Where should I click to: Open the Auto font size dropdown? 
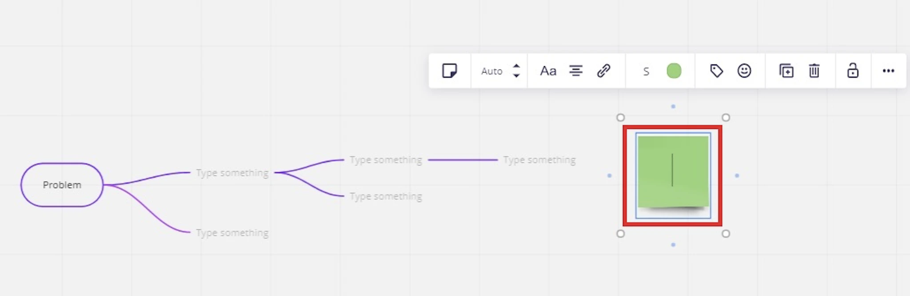tap(492, 71)
